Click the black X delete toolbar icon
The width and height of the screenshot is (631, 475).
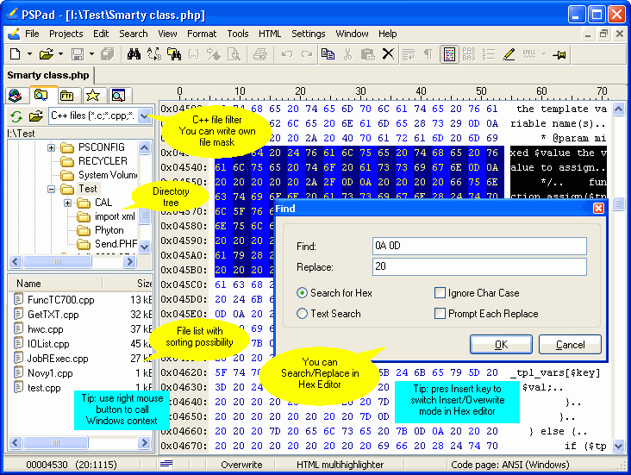(388, 54)
